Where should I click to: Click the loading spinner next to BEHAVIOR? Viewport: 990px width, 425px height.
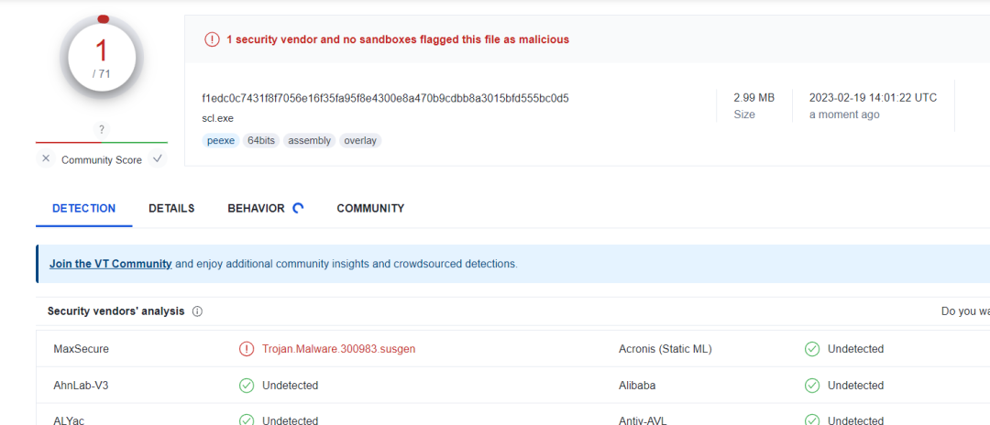(x=299, y=208)
